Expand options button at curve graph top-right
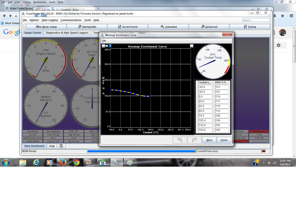 pyautogui.click(x=192, y=46)
